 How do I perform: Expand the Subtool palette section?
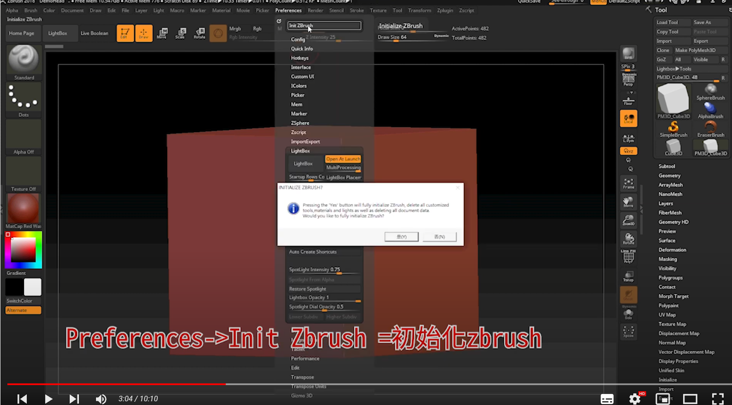666,166
